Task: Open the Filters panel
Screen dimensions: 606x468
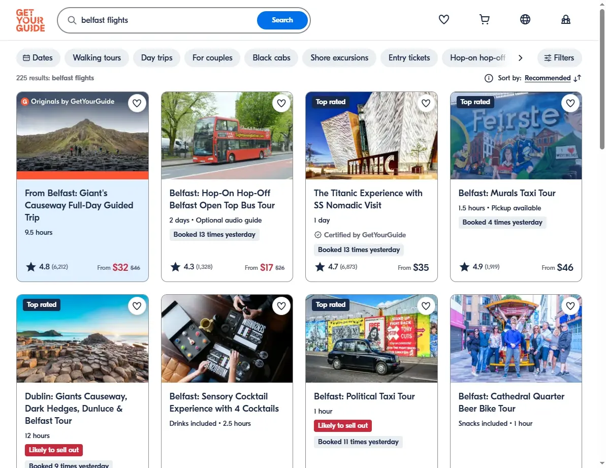Action: [x=559, y=57]
